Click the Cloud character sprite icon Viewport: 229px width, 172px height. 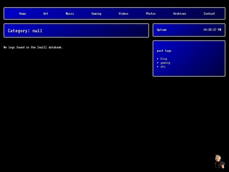(x=220, y=161)
